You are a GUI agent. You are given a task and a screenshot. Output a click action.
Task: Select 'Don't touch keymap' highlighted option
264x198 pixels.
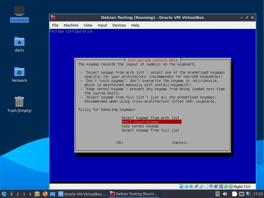pyautogui.click(x=152, y=122)
